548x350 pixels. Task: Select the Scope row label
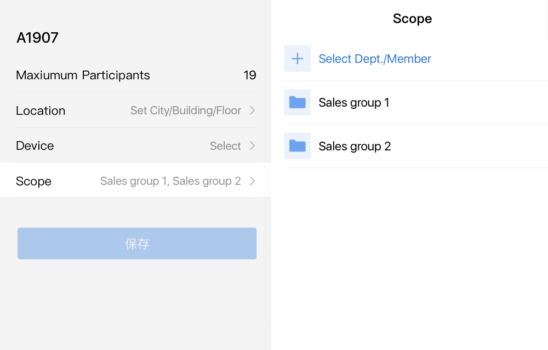click(x=33, y=181)
